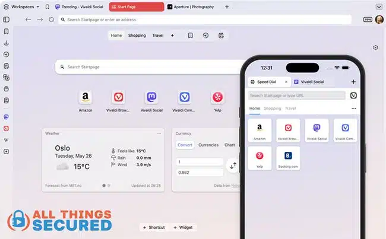
Task: Open Translate panel in sidebar
Action: click(6, 78)
